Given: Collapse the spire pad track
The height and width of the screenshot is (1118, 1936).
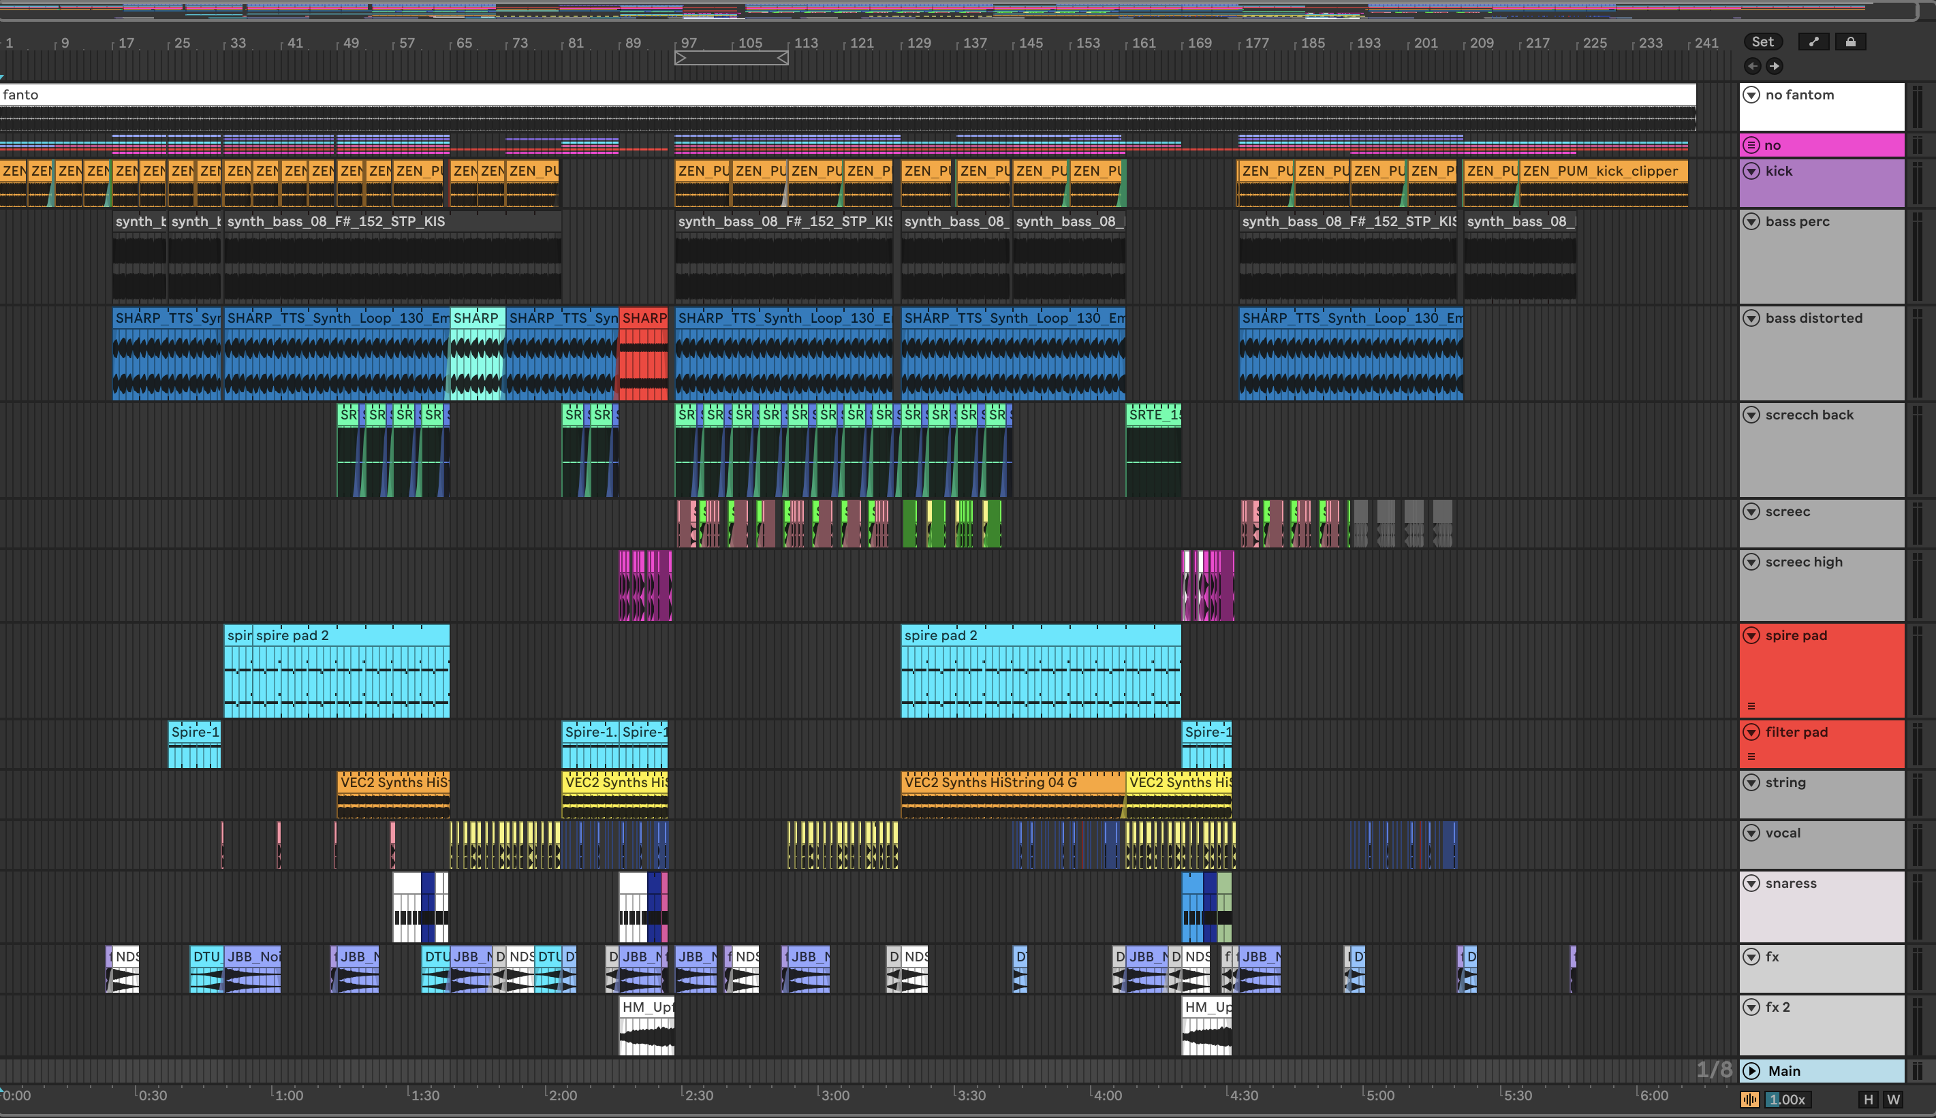Looking at the screenshot, I should click(1751, 635).
